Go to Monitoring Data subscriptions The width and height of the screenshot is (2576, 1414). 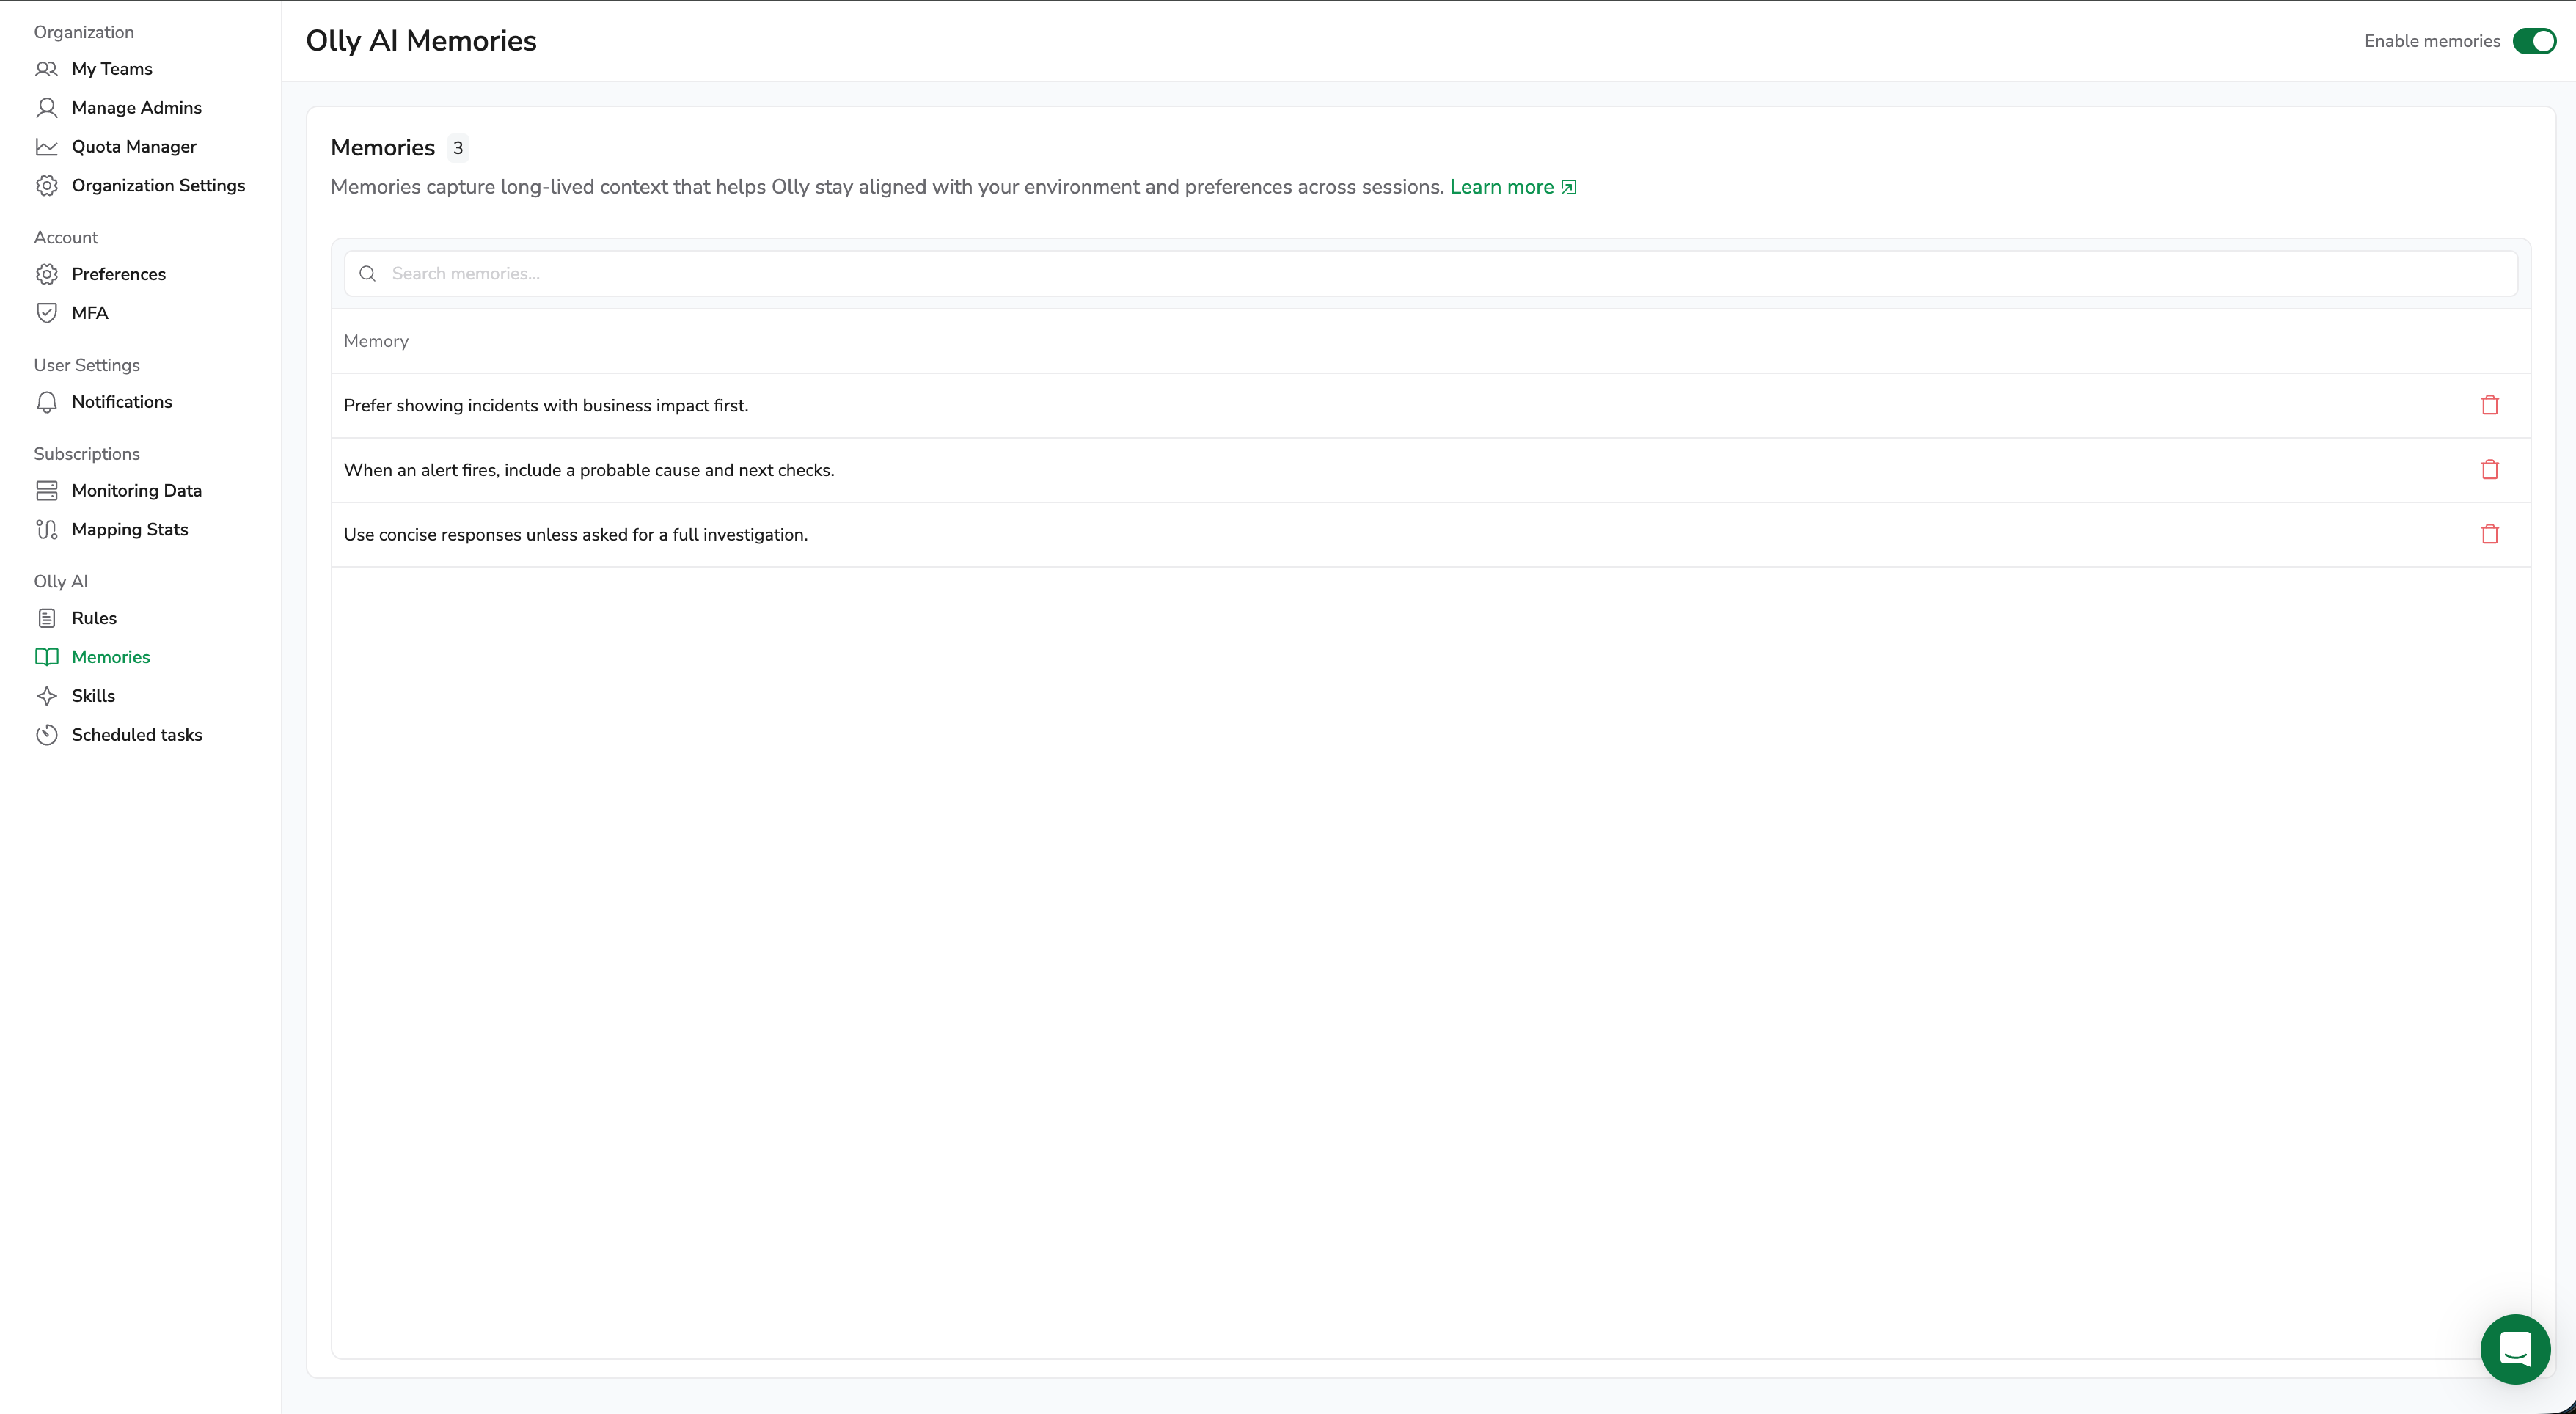coord(136,491)
